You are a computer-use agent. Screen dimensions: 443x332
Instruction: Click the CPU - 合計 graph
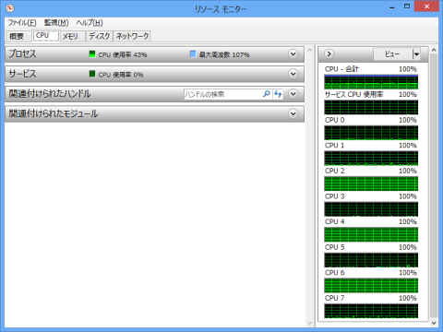click(x=371, y=82)
